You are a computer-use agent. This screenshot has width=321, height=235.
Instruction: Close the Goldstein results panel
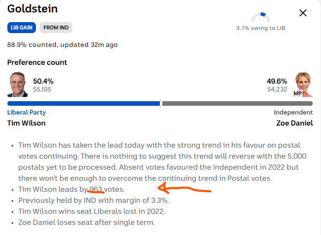point(303,13)
